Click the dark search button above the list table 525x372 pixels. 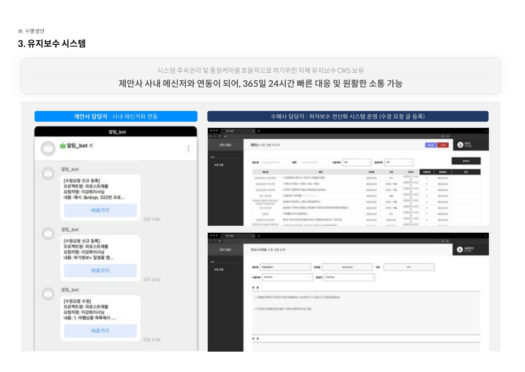(466, 161)
